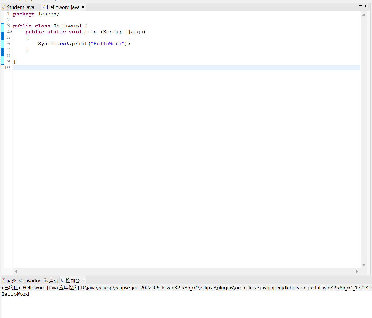Click "args" parameter on line 4

(137, 32)
